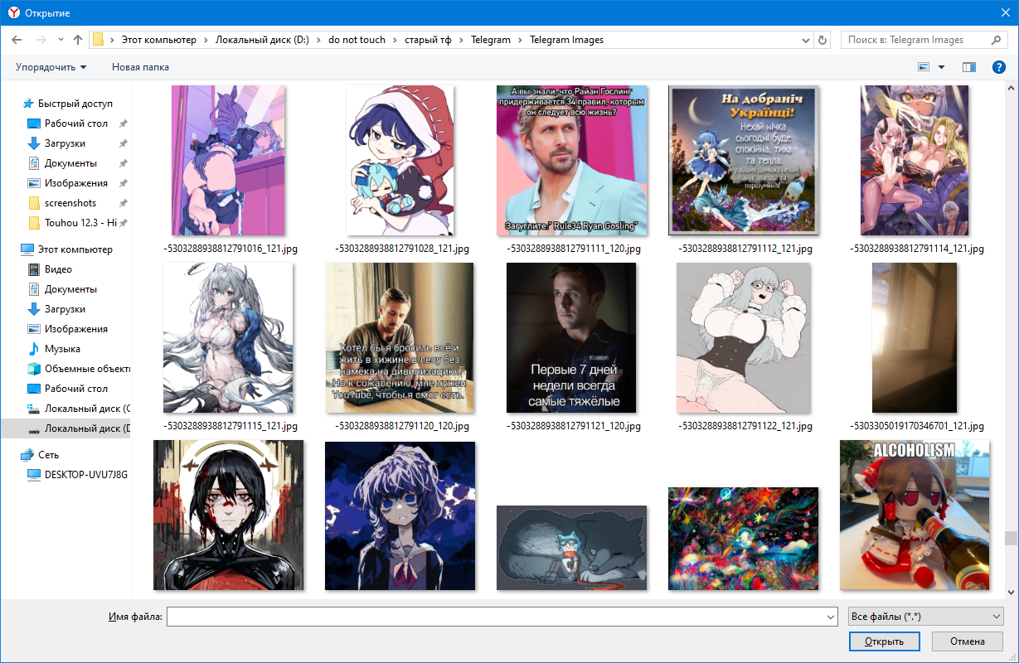Open pinned Загрузки in Quick access
Viewport: 1019px width, 663px height.
pyautogui.click(x=65, y=143)
